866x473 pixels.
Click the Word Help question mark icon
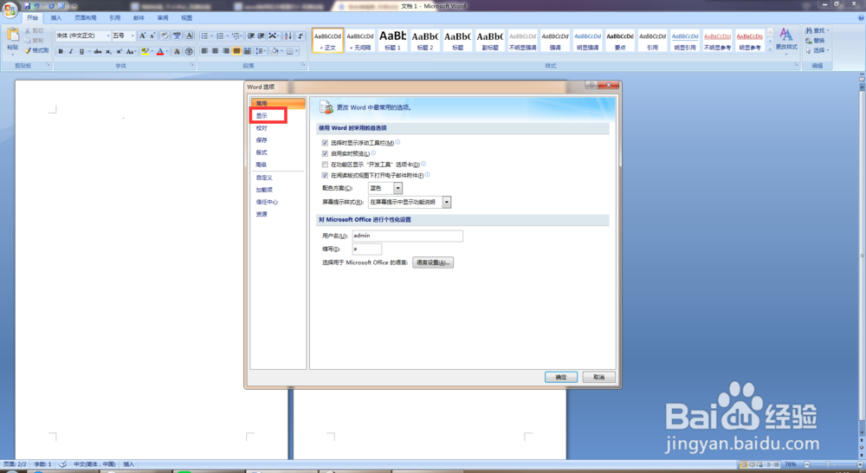[x=861, y=17]
